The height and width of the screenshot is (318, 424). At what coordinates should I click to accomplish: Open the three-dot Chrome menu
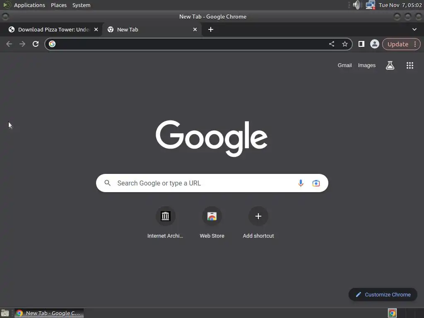[415, 44]
